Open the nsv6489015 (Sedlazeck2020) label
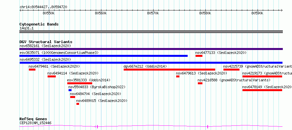Viewport: 292px width, 130px height. point(102,101)
